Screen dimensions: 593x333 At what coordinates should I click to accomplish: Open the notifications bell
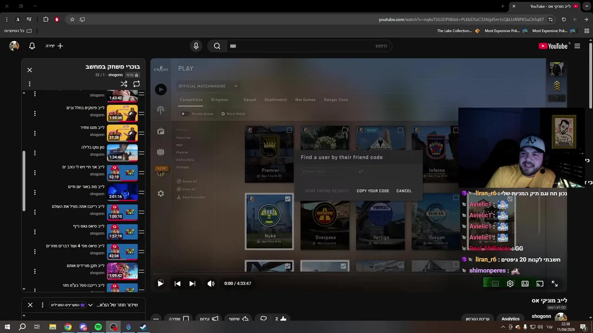point(32,46)
